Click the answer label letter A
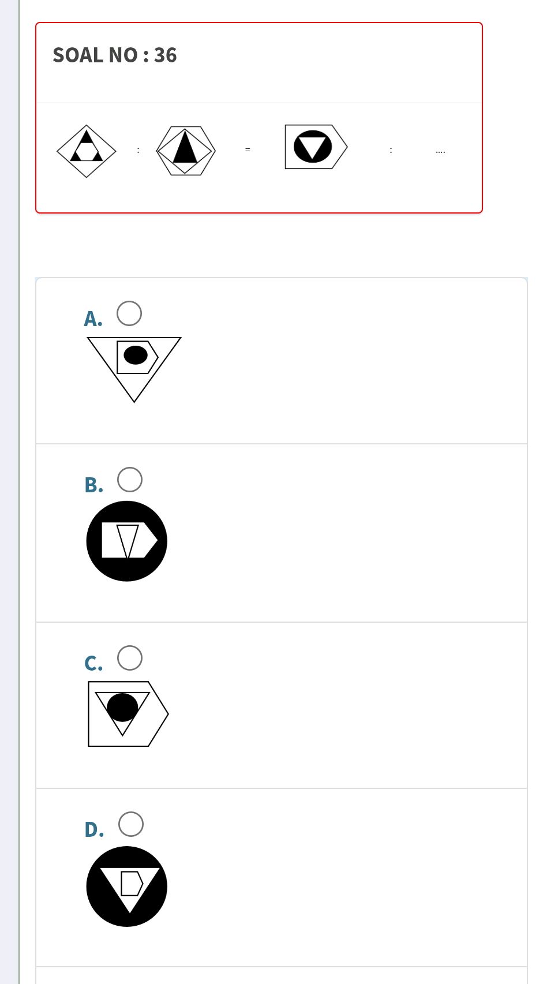543x984 pixels. pos(93,318)
